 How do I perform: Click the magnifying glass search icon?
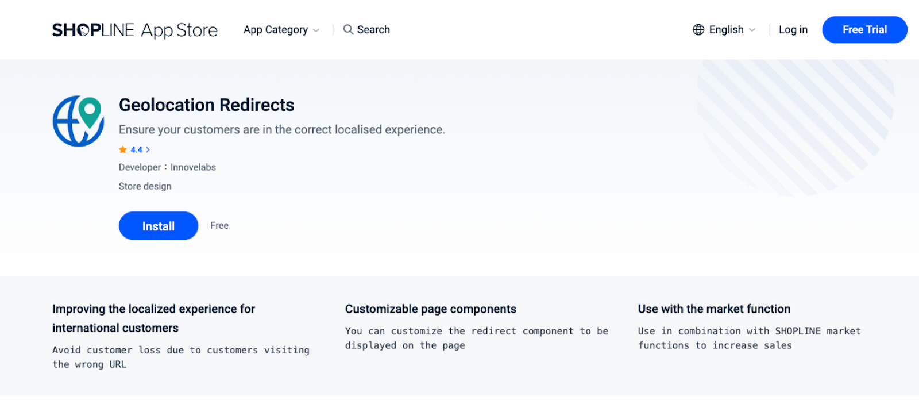point(348,29)
